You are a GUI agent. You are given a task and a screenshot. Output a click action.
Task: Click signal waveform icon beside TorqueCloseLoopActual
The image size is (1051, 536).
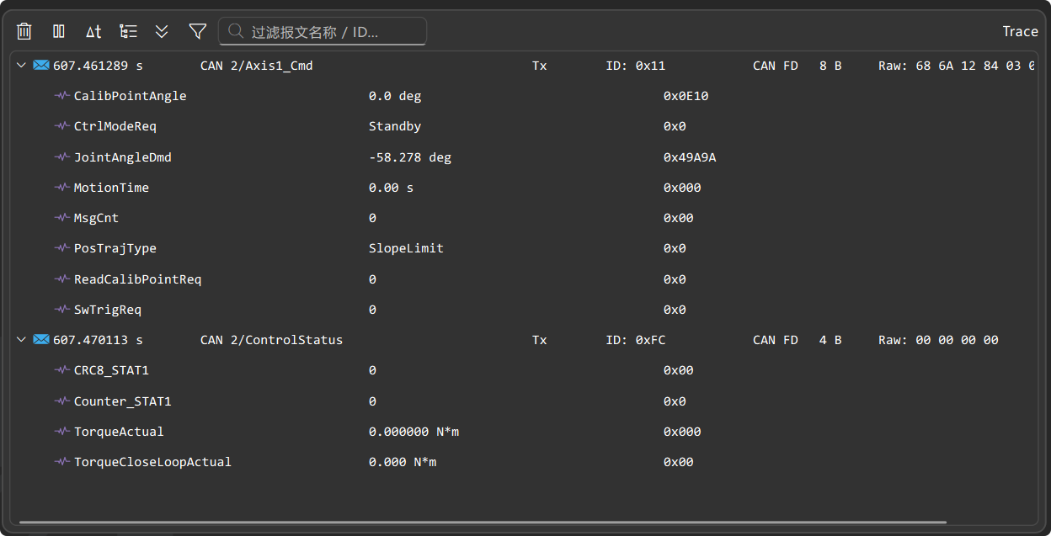(x=61, y=462)
